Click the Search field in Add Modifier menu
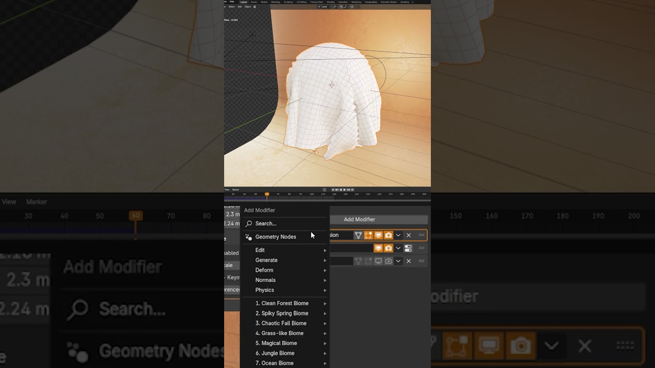This screenshot has width=655, height=368. pos(285,223)
